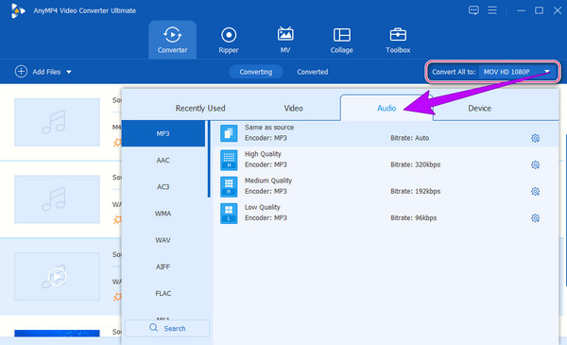Choose the Medium Quality preset label
567x345 pixels.
click(x=268, y=181)
